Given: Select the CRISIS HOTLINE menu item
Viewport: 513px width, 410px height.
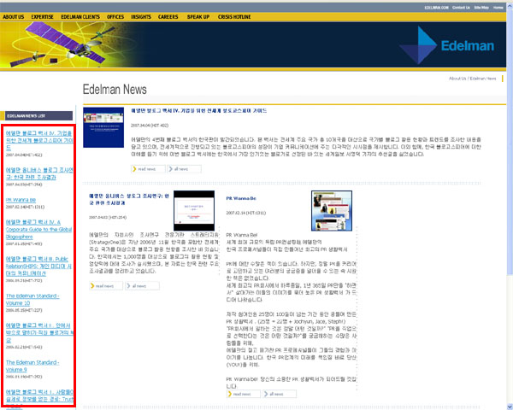Looking at the screenshot, I should (234, 17).
